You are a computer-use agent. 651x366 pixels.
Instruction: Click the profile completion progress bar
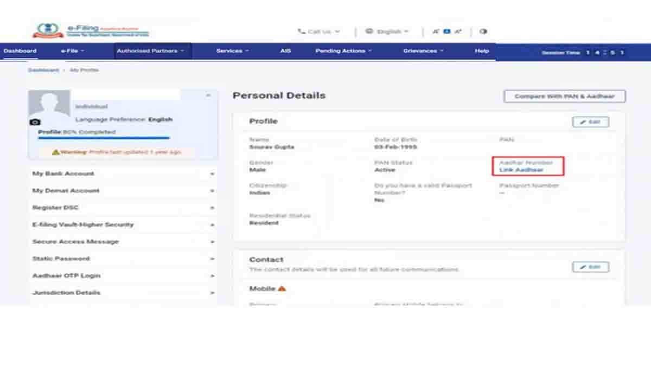tap(104, 138)
